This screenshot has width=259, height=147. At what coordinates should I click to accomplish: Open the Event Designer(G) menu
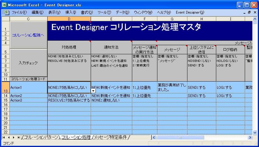190,12
